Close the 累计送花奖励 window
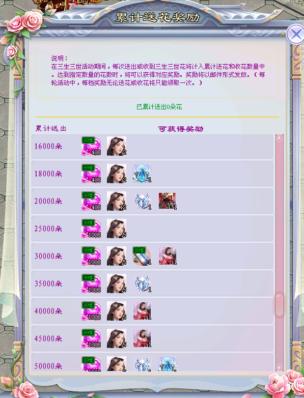 295,34
